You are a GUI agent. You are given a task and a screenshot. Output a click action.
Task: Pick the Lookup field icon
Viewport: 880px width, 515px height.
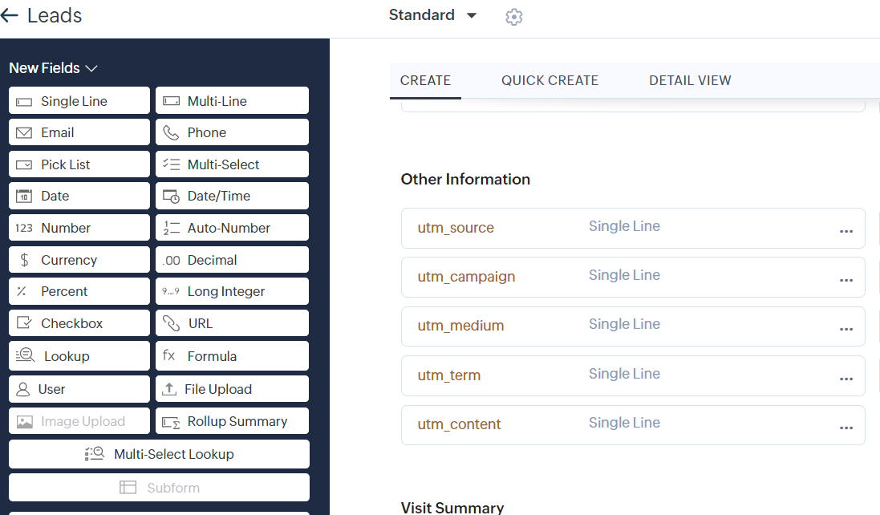click(25, 355)
